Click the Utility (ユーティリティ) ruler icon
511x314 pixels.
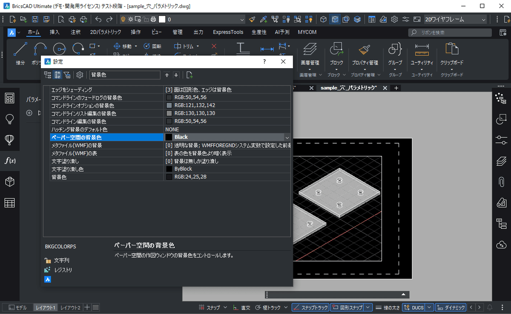pos(422,50)
